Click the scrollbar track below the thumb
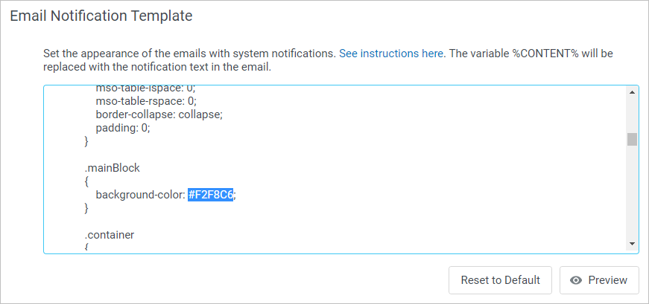Image resolution: width=649 pixels, height=304 pixels. [x=632, y=193]
